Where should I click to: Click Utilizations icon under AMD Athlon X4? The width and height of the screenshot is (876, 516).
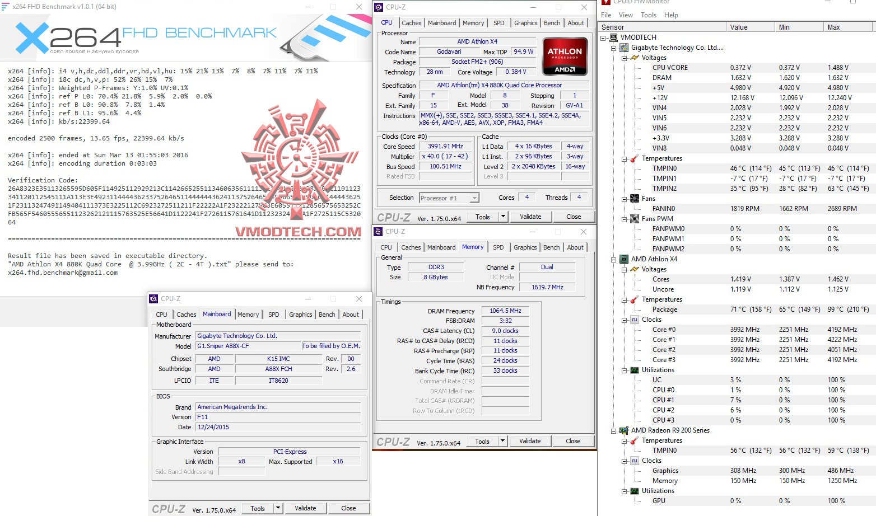click(x=635, y=370)
